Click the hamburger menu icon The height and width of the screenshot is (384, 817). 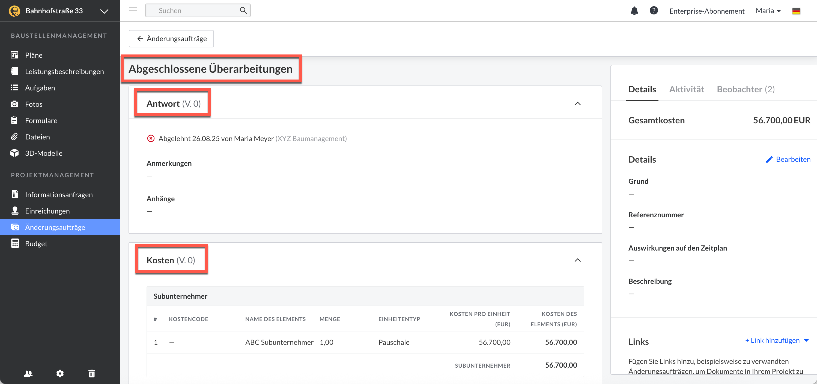coord(133,10)
